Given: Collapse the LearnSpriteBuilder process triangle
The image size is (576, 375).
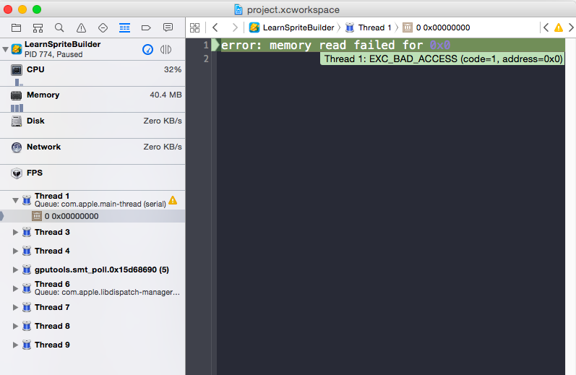Looking at the screenshot, I should pyautogui.click(x=6, y=49).
